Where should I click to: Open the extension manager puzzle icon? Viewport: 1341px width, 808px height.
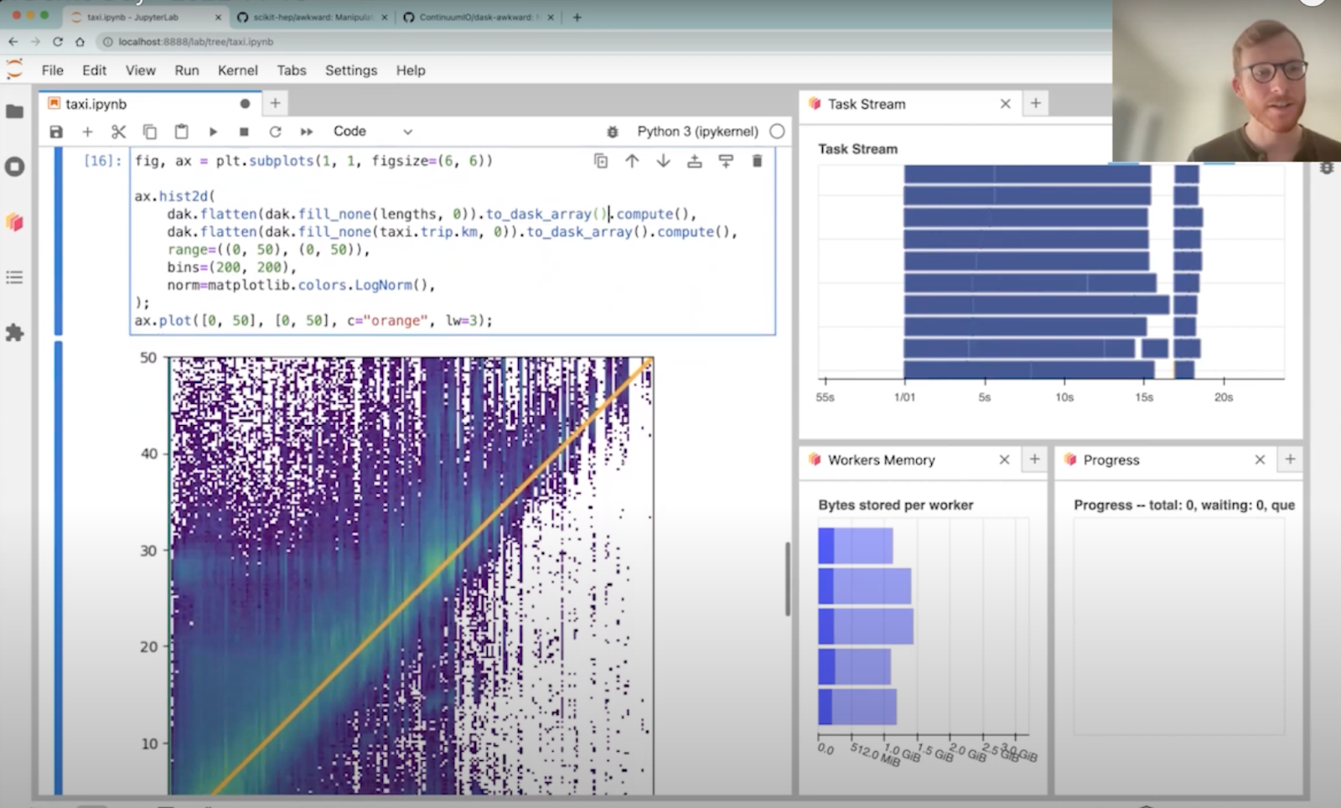pyautogui.click(x=15, y=333)
